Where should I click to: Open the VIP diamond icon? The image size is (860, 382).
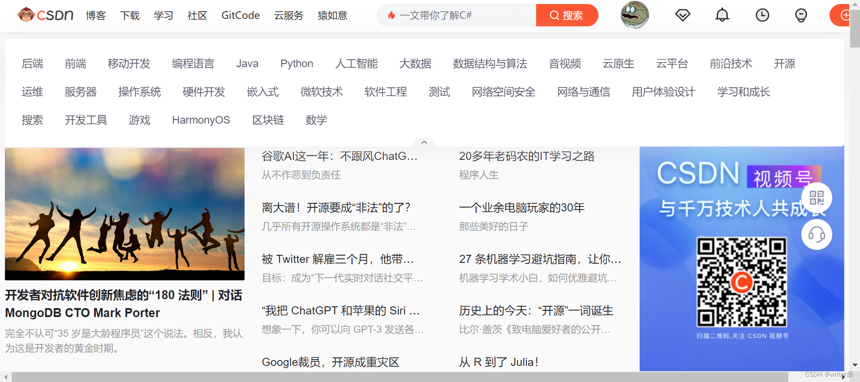tap(683, 15)
